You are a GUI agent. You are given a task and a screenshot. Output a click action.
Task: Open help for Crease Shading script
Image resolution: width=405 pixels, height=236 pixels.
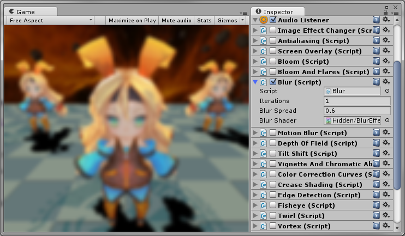coord(376,184)
